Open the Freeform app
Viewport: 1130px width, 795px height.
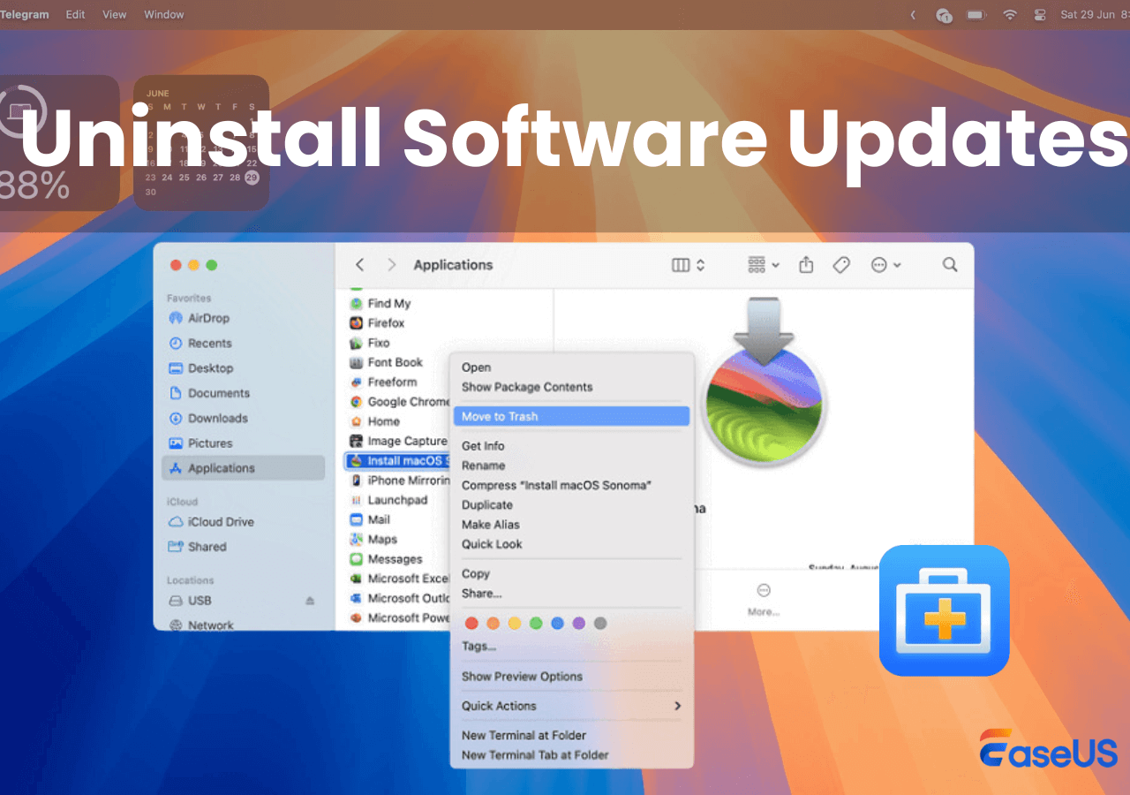tap(392, 382)
